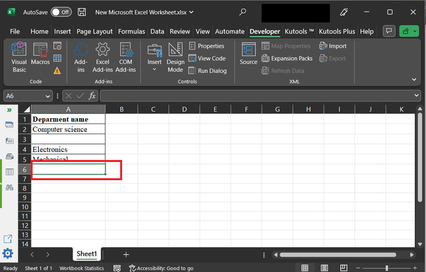Select the Computer science cell

click(x=68, y=129)
